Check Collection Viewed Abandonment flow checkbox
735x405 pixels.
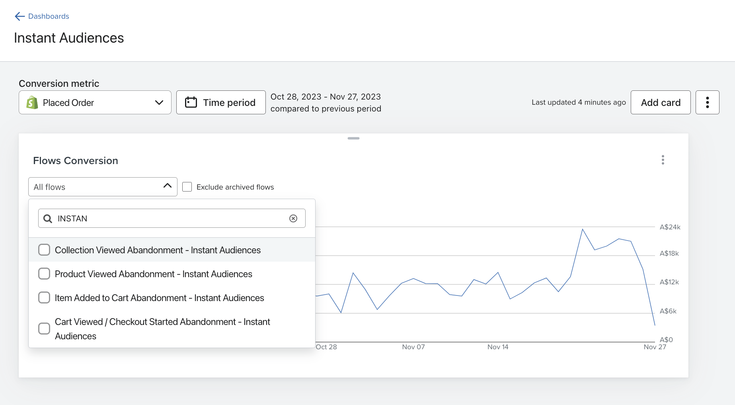coord(44,250)
